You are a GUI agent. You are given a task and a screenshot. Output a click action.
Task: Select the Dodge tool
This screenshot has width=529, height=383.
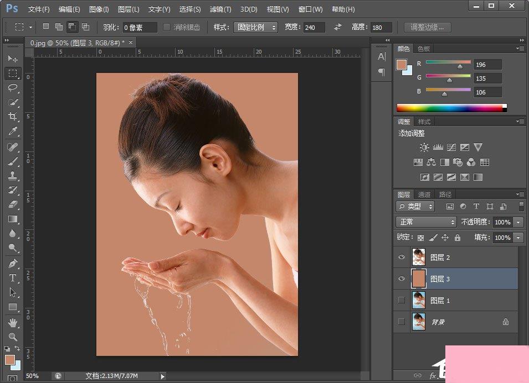click(13, 248)
